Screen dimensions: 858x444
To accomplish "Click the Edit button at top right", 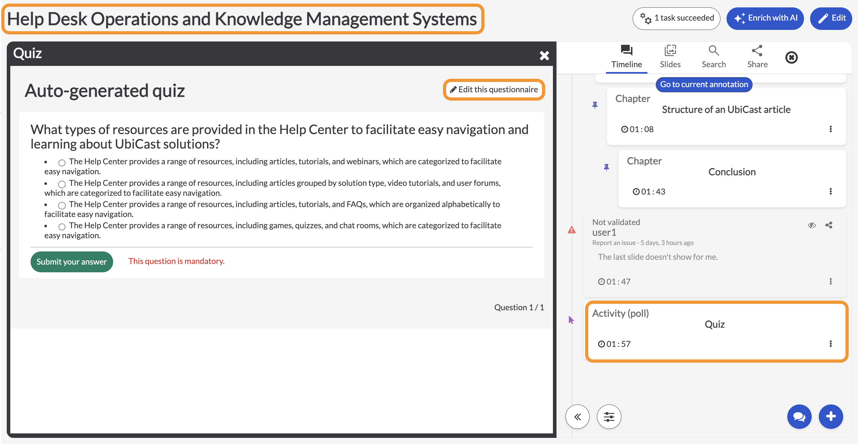I will pyautogui.click(x=831, y=18).
